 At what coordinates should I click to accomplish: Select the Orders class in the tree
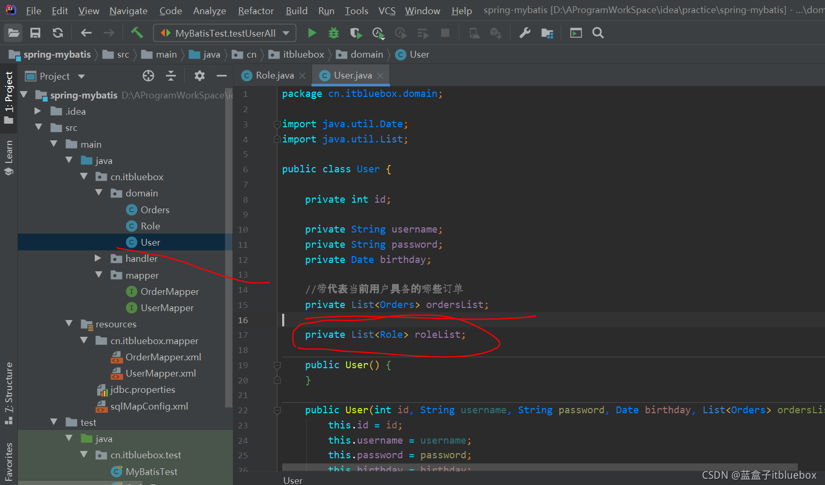tap(155, 210)
